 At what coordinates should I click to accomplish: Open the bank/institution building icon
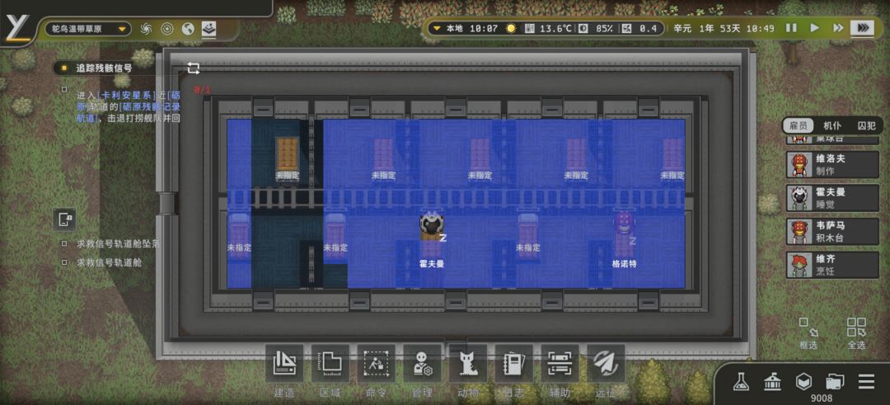(771, 382)
